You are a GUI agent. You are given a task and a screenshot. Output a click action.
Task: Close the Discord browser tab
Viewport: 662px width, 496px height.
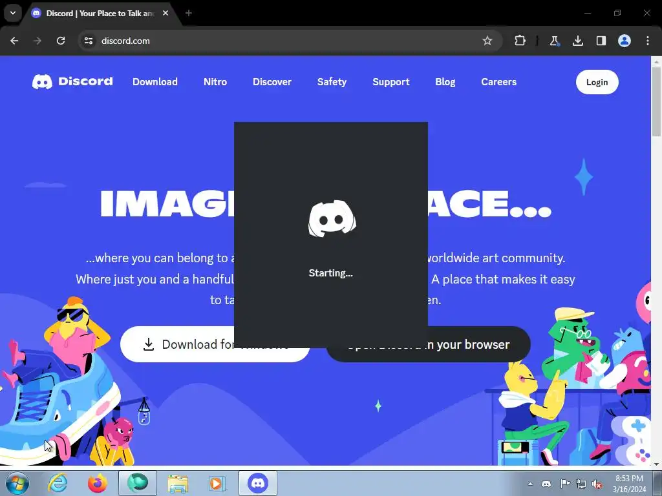[x=165, y=13]
